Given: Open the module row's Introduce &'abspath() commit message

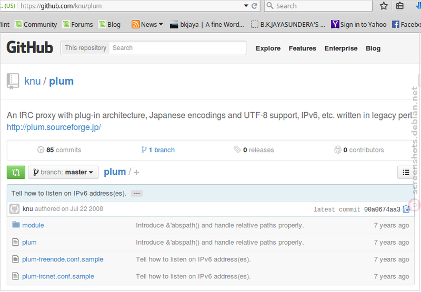Looking at the screenshot, I should pyautogui.click(x=219, y=225).
